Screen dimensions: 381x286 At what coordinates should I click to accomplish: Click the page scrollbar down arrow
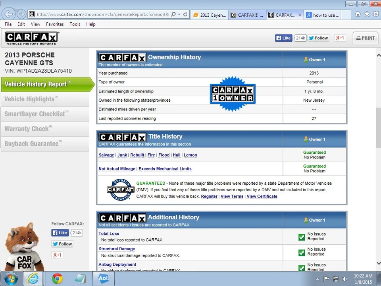pos(379,263)
